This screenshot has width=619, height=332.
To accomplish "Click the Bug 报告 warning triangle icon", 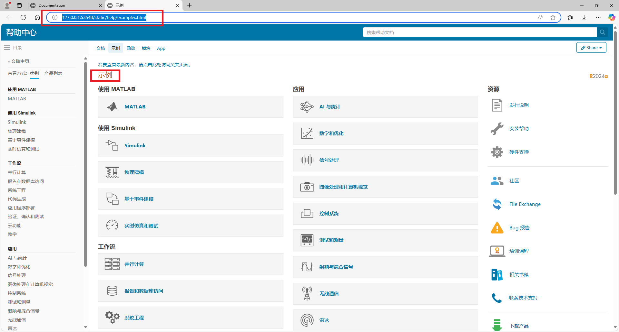I will (x=497, y=228).
